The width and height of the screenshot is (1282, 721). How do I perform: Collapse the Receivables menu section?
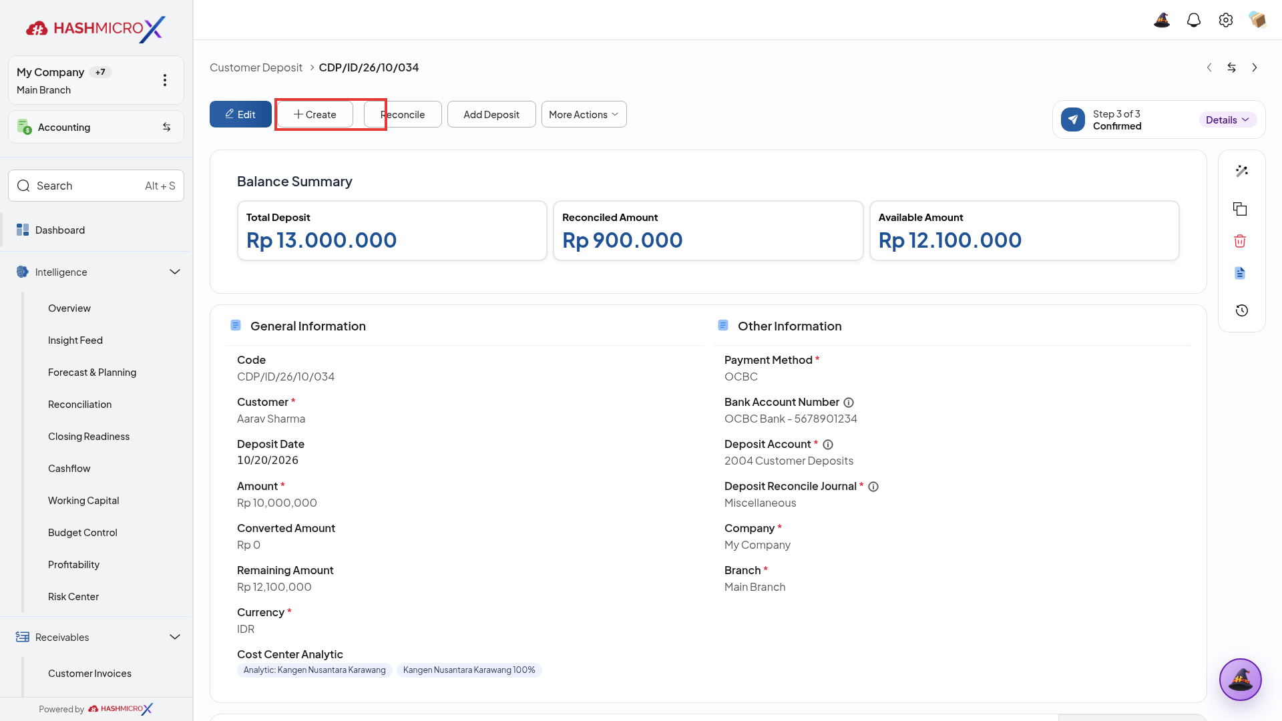pyautogui.click(x=175, y=637)
